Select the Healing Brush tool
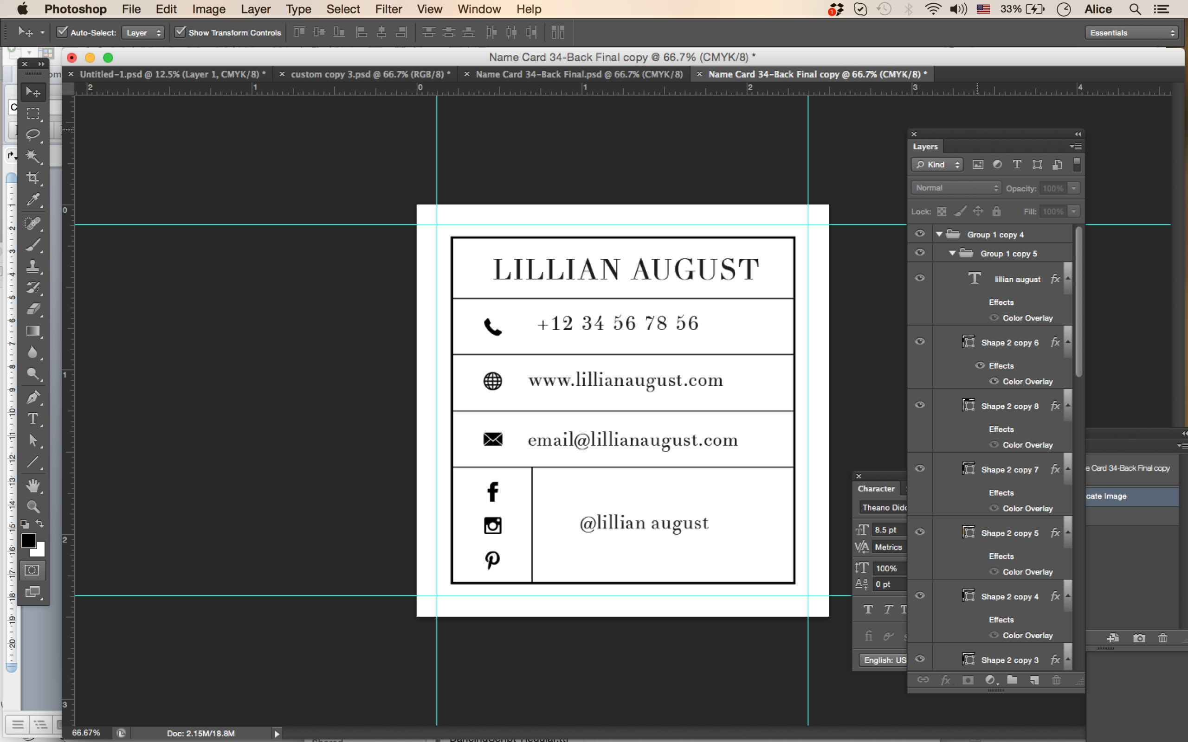The image size is (1188, 742). click(x=33, y=223)
